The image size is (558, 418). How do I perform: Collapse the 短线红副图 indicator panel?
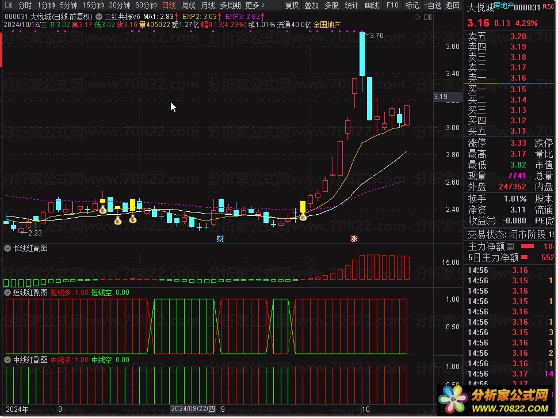pyautogui.click(x=7, y=292)
